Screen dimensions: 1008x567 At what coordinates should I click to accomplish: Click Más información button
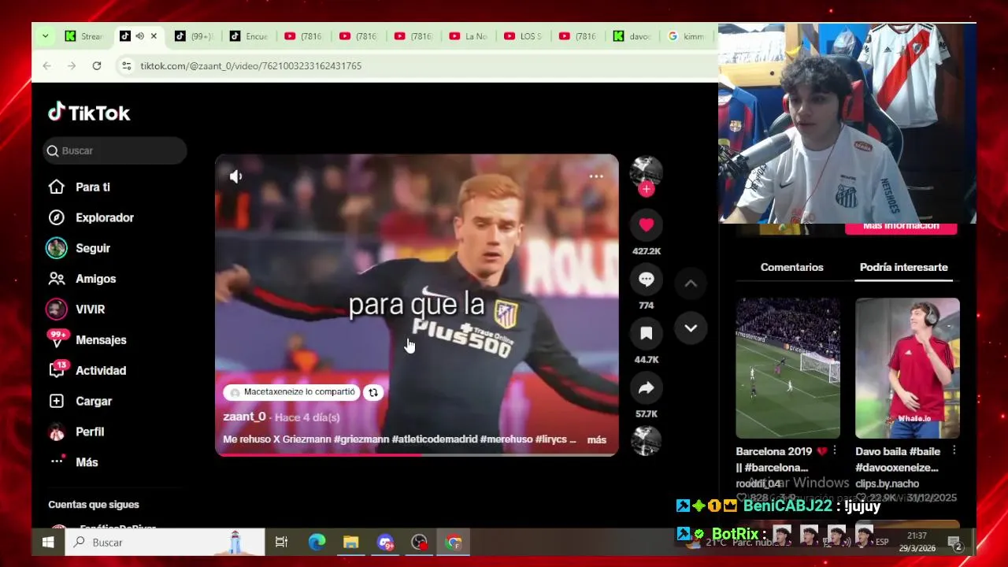[x=901, y=228]
